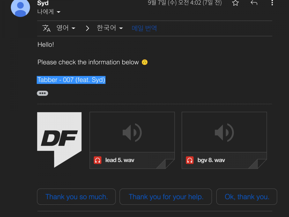Image resolution: width=289 pixels, height=217 pixels.
Task: Choose the "Thank you for your help." reply
Action: [x=166, y=197]
